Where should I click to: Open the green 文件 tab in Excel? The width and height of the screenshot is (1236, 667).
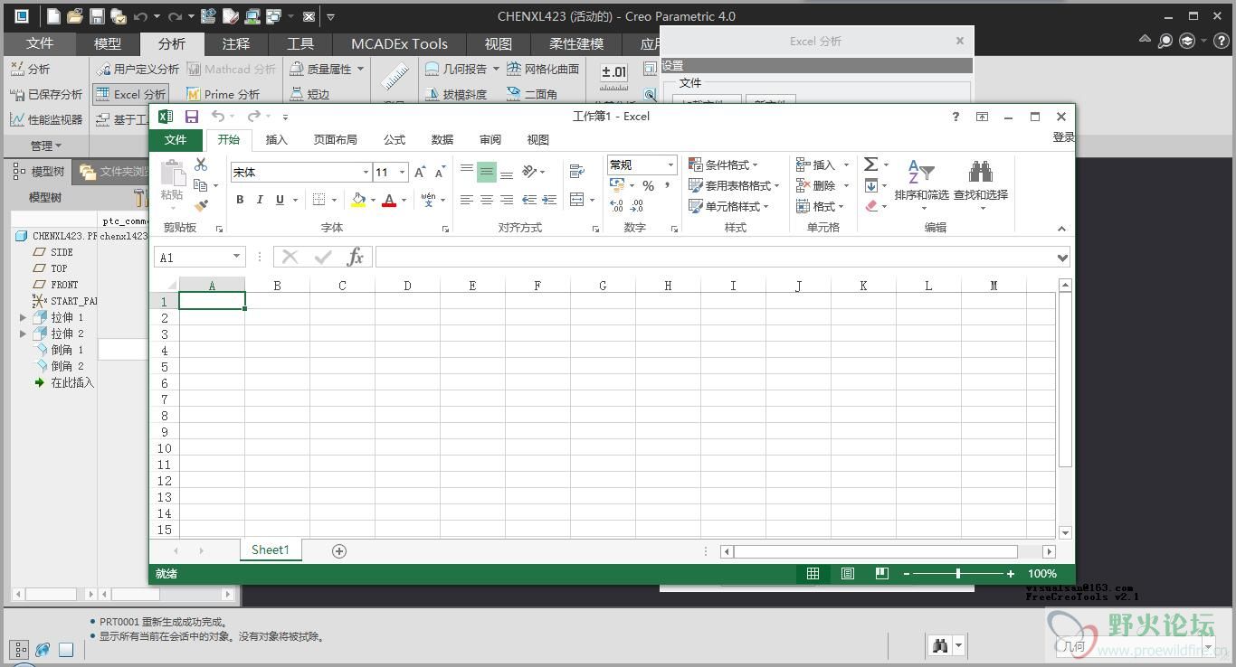pyautogui.click(x=176, y=139)
